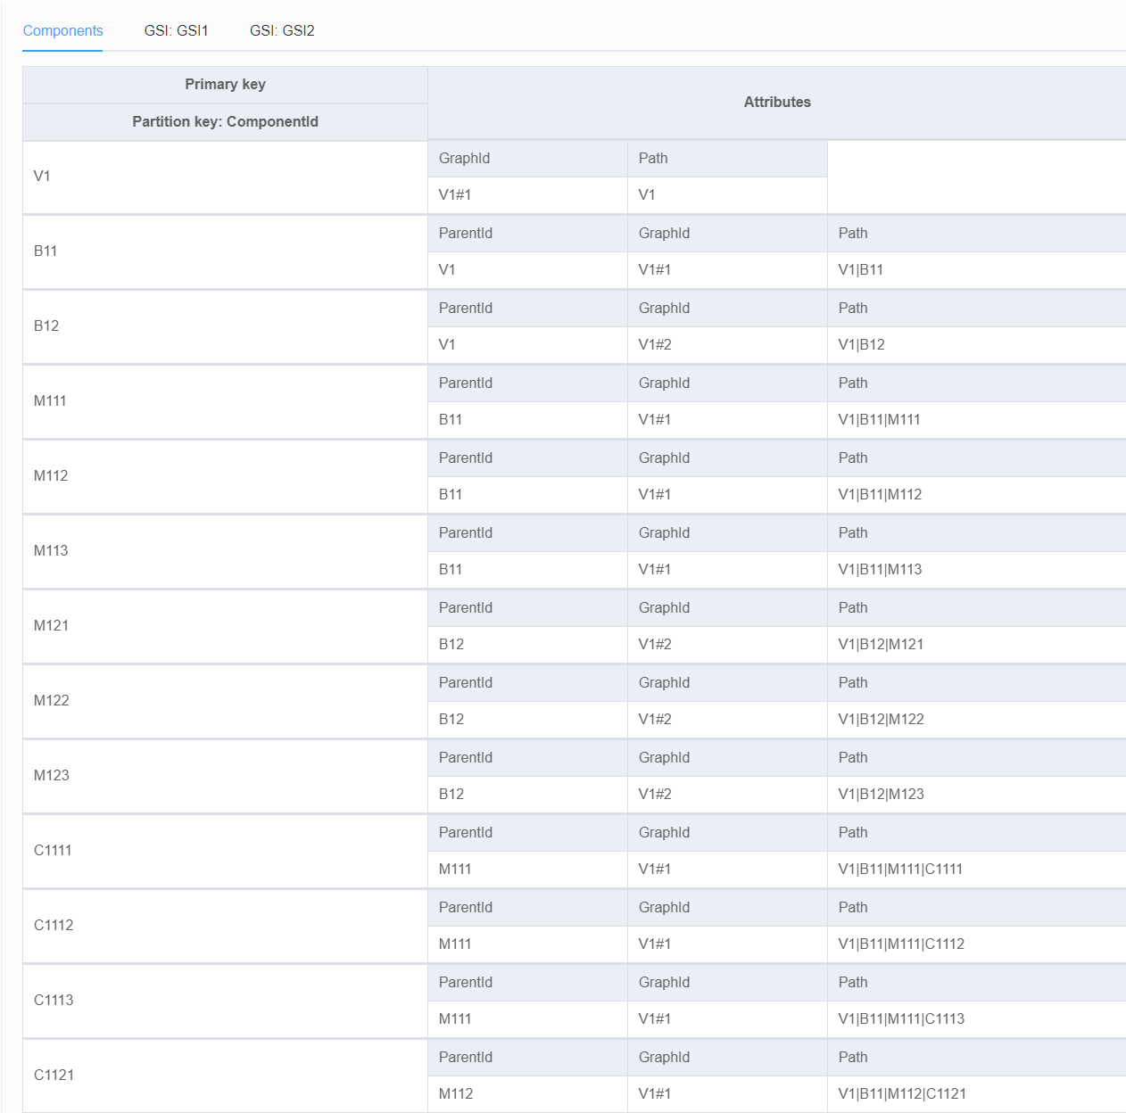1126x1113 pixels.
Task: Click the Primary key column header
Action: (225, 84)
